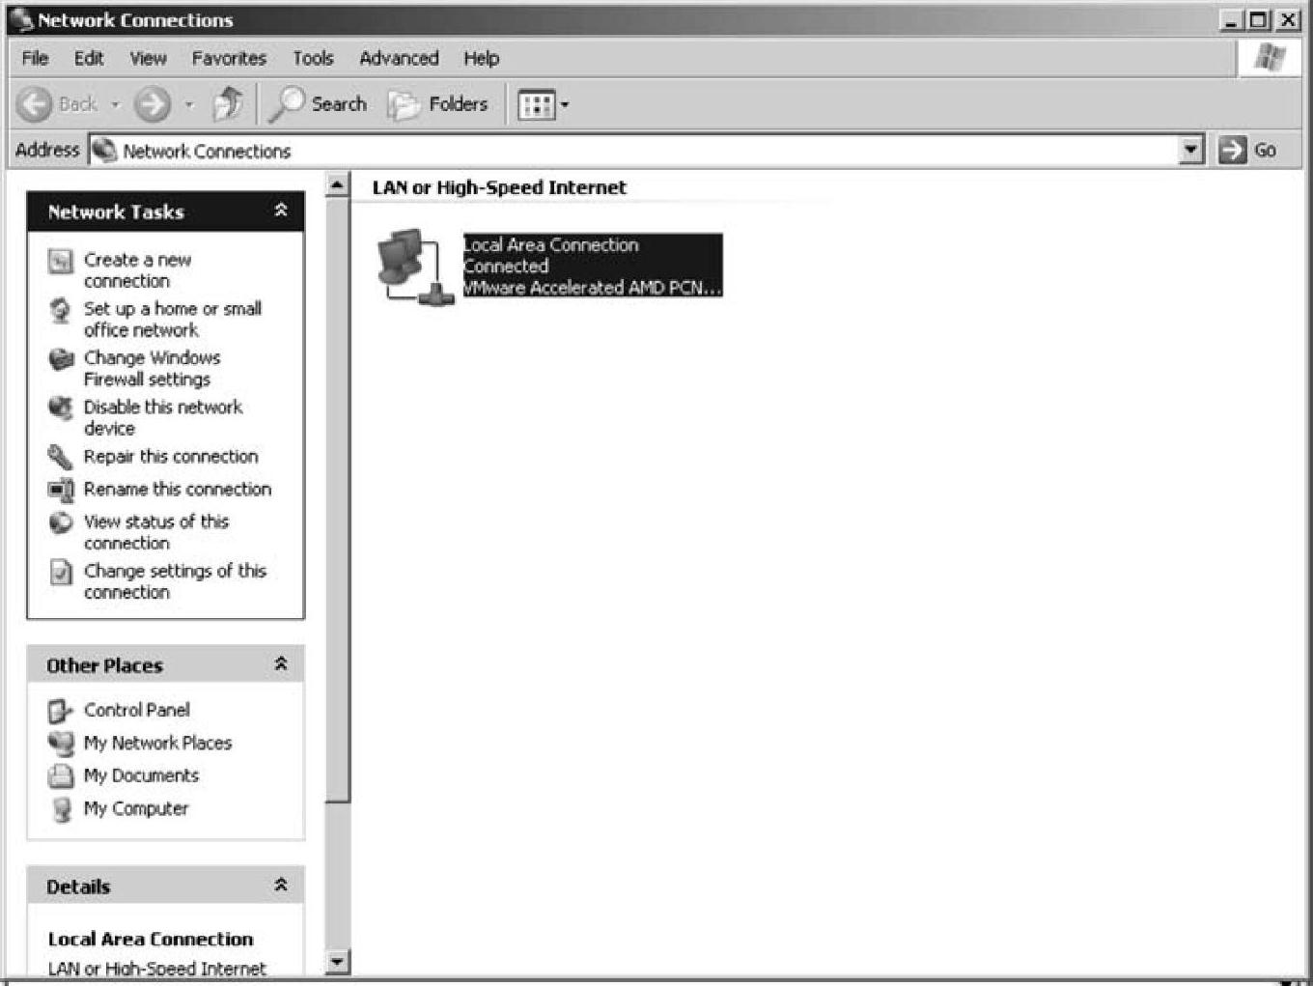The height and width of the screenshot is (986, 1313).
Task: Click the Repair this connection wrench icon
Action: [x=61, y=457]
